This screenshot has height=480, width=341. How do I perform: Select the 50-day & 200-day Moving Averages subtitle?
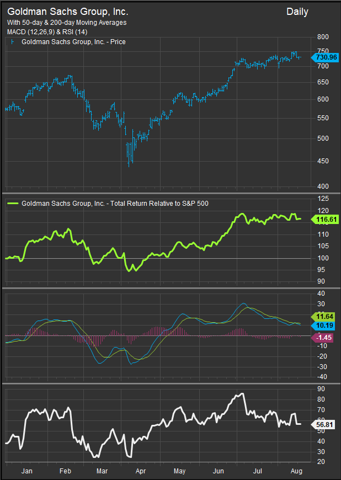coord(67,23)
